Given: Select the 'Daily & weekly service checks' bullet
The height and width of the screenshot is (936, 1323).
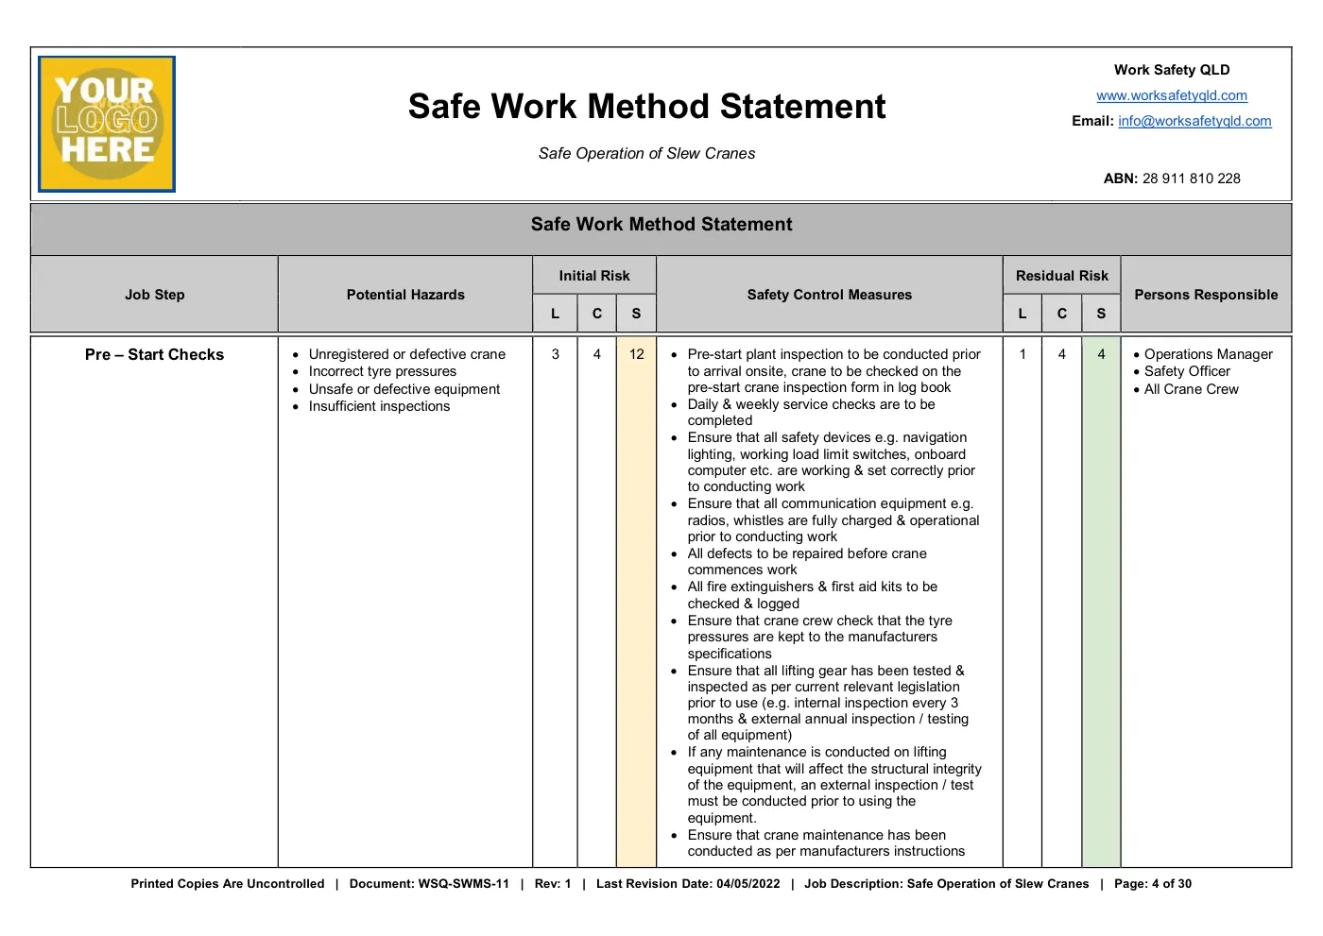Looking at the screenshot, I should [811, 413].
